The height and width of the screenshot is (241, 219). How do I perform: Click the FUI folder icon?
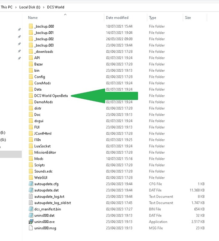pyautogui.click(x=31, y=127)
